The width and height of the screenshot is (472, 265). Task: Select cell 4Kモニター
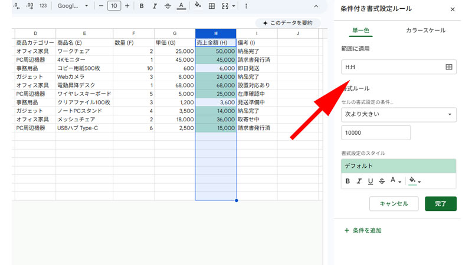point(84,60)
